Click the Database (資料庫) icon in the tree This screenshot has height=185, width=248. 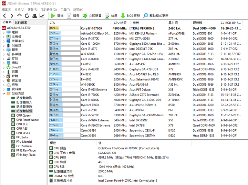pyautogui.click(x=9, y=89)
